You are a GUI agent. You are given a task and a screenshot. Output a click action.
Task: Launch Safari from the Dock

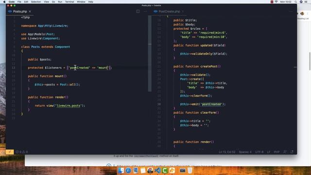point(128,171)
